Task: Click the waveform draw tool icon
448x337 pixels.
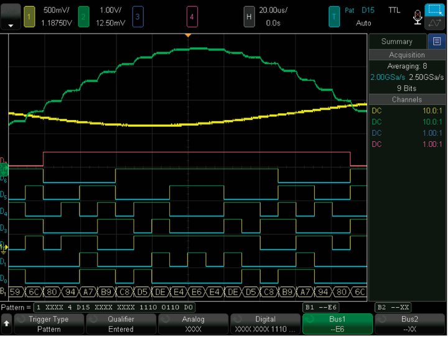Action: [x=434, y=23]
